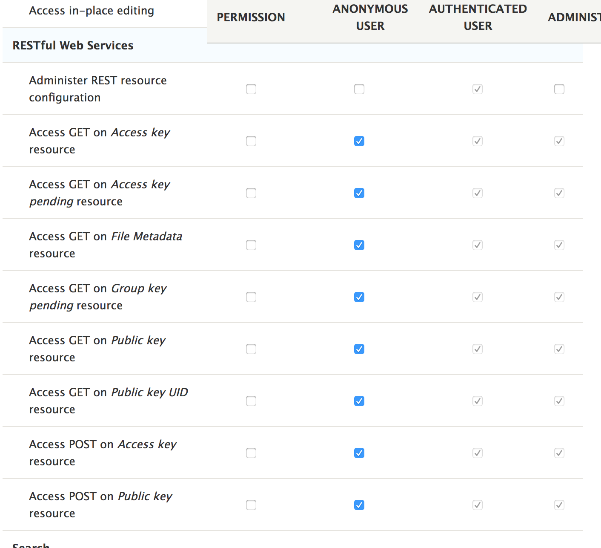Click the Anonymous User column header
This screenshot has height=548, width=601.
[x=370, y=17]
